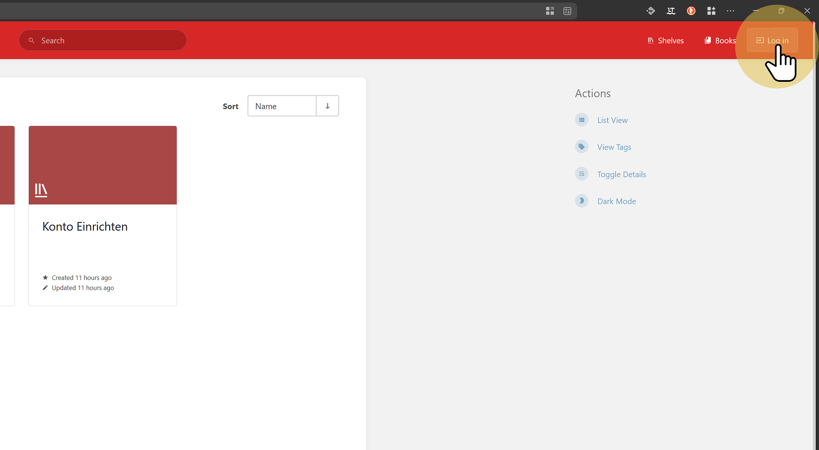
Task: Open the Sort by Name dropdown
Action: (282, 106)
